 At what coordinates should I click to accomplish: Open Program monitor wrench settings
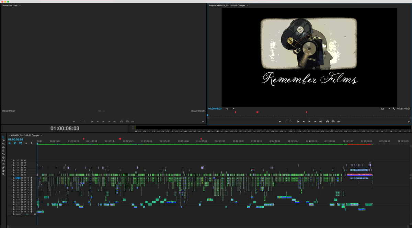[x=394, y=109]
